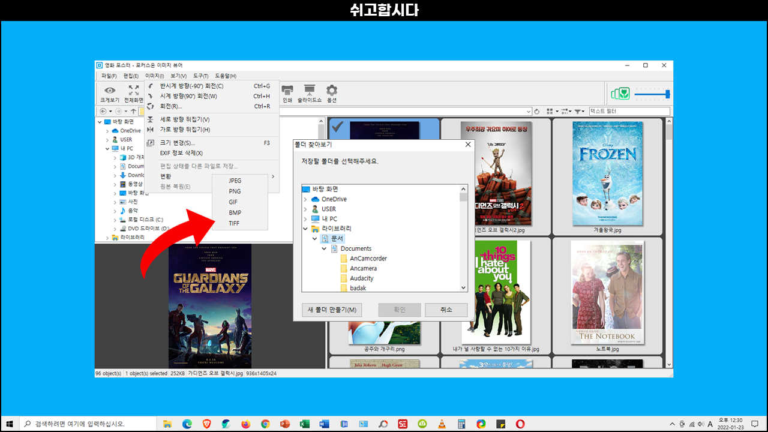Image resolution: width=768 pixels, height=432 pixels.
Task: Select the 문서 folder in the dialog
Action: coord(333,239)
